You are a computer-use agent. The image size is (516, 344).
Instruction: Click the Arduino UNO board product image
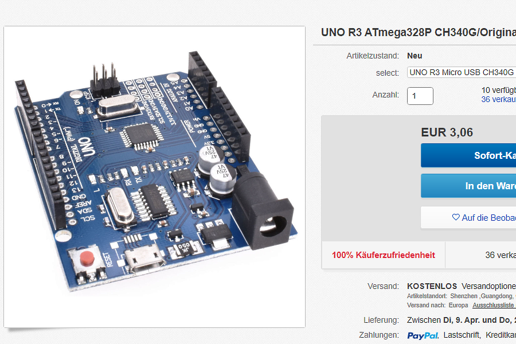coord(154,177)
